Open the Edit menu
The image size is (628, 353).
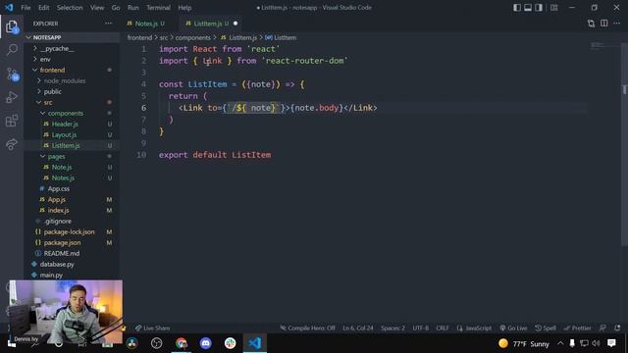[x=43, y=8]
